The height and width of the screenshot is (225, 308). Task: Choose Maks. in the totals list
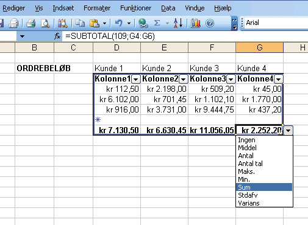click(264, 171)
